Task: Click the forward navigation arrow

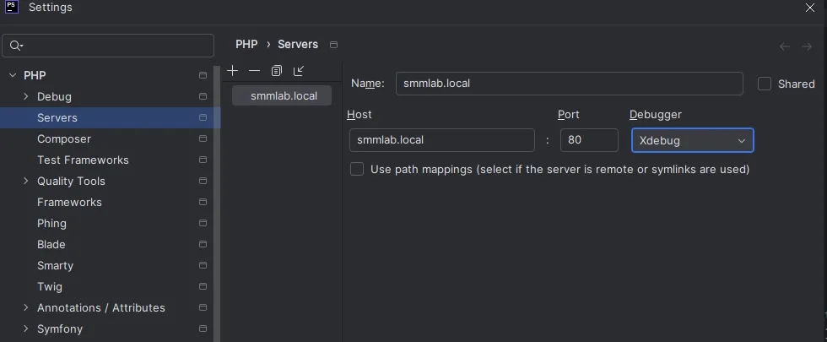Action: tap(807, 46)
